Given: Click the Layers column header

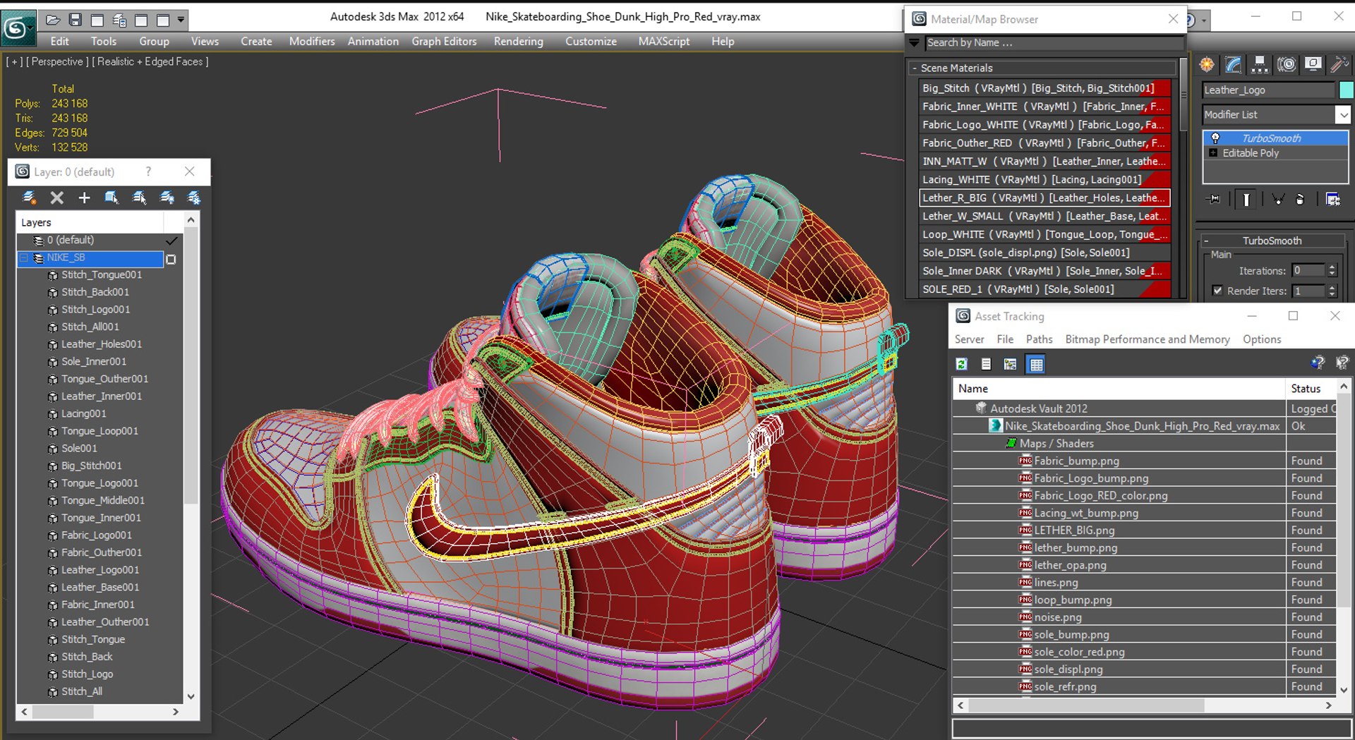Looking at the screenshot, I should (x=90, y=222).
